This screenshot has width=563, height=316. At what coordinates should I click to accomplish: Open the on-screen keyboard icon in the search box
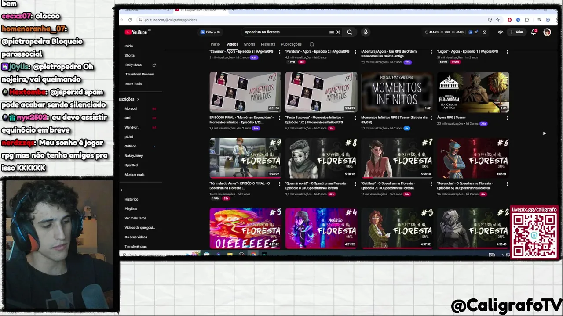click(332, 32)
